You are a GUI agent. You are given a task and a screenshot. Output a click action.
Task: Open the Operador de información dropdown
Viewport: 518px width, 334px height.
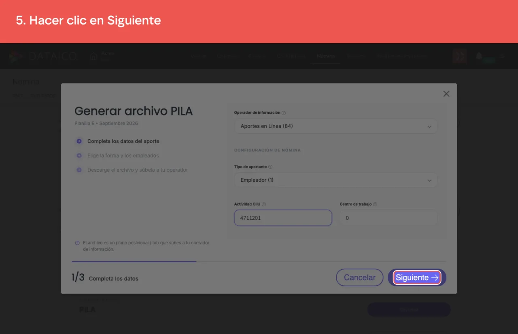(336, 126)
